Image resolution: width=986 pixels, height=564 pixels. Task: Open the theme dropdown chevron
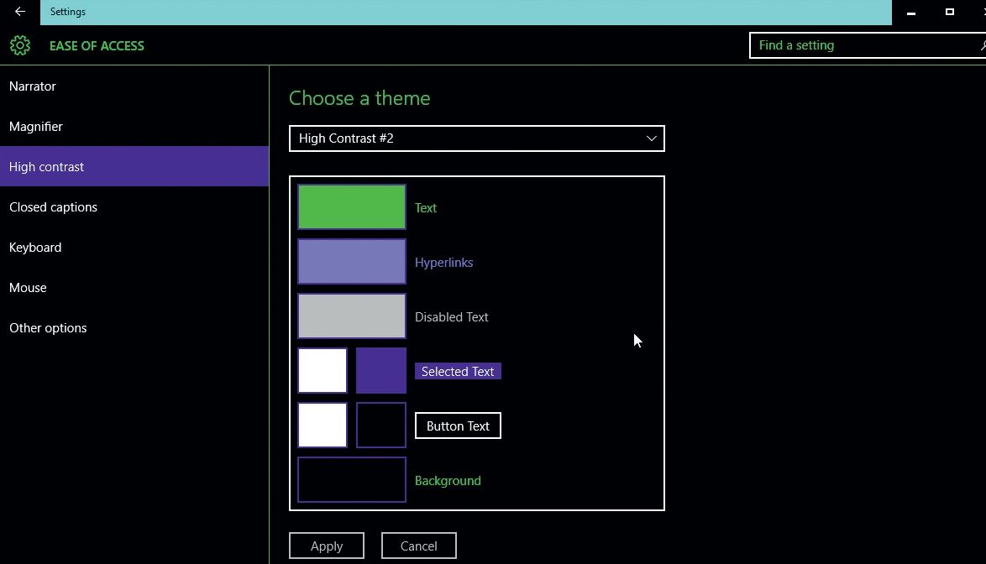pos(651,138)
